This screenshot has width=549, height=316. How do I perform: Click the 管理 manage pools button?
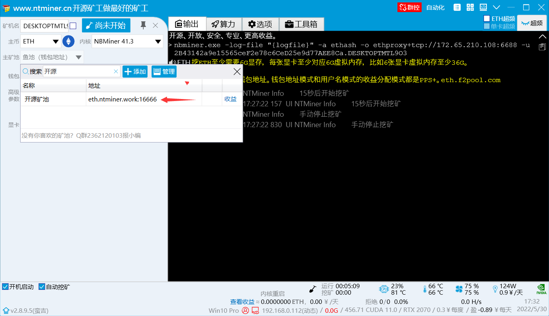pyautogui.click(x=164, y=71)
